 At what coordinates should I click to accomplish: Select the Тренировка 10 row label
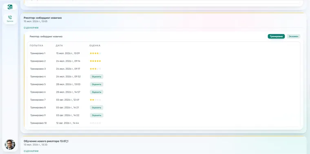38,123
